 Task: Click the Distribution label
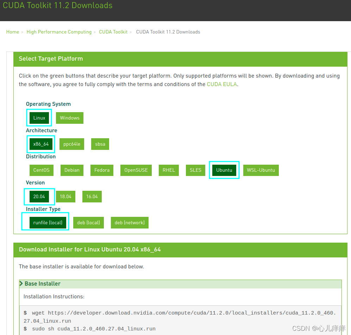[41, 157]
